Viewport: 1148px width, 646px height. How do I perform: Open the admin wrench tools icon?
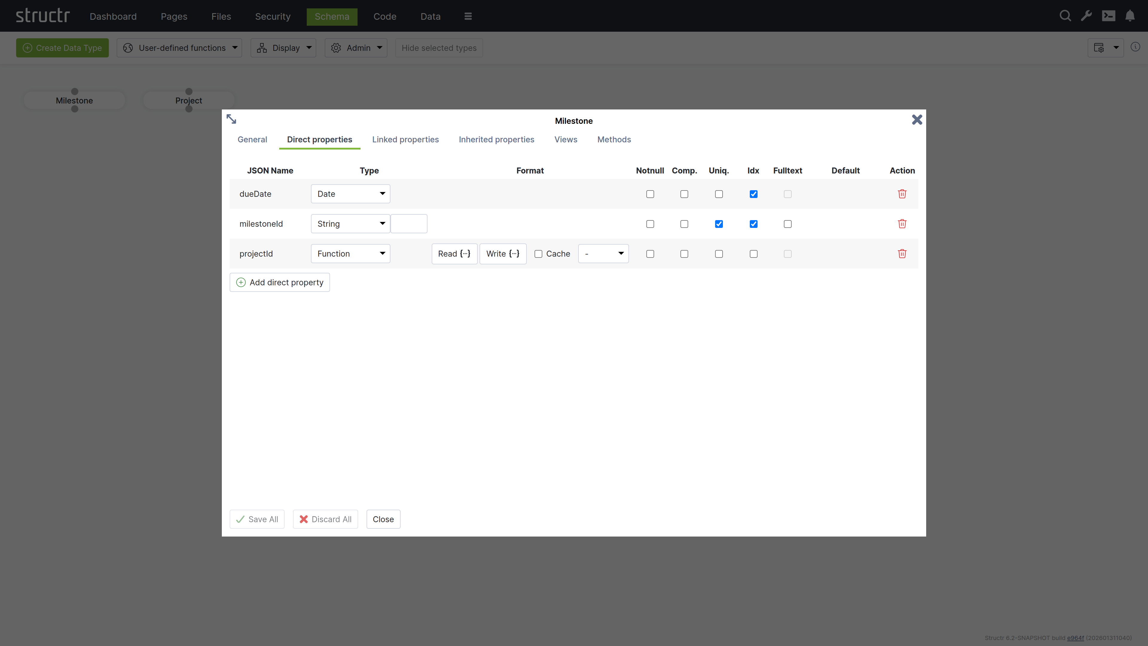point(1086,16)
